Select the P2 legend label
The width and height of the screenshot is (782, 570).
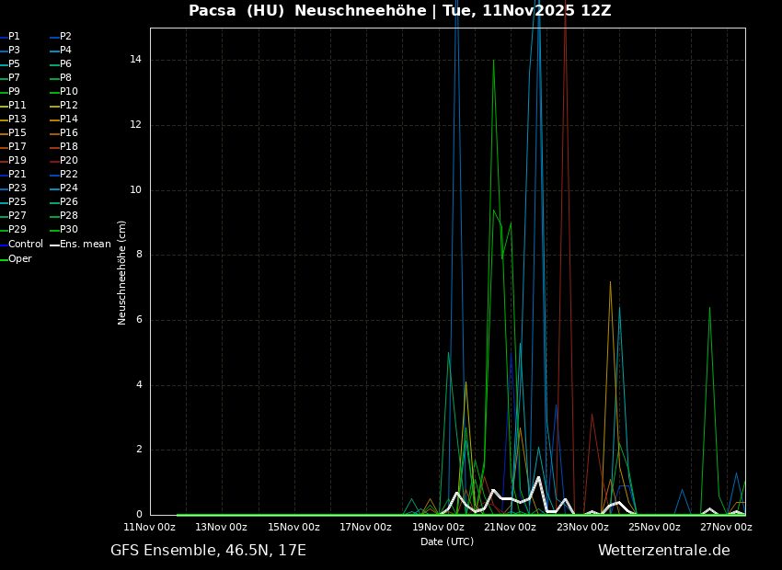click(65, 37)
